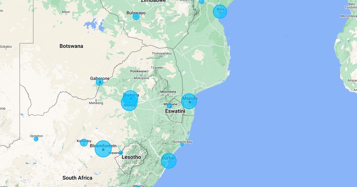Viewport: 357px width, 187px height.
Task: Select the Bloemfontein circle marker
Action: pyautogui.click(x=103, y=149)
